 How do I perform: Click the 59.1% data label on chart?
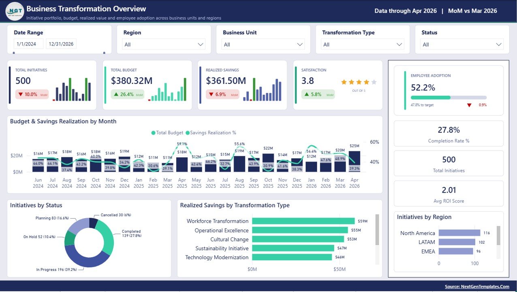[x=182, y=144]
